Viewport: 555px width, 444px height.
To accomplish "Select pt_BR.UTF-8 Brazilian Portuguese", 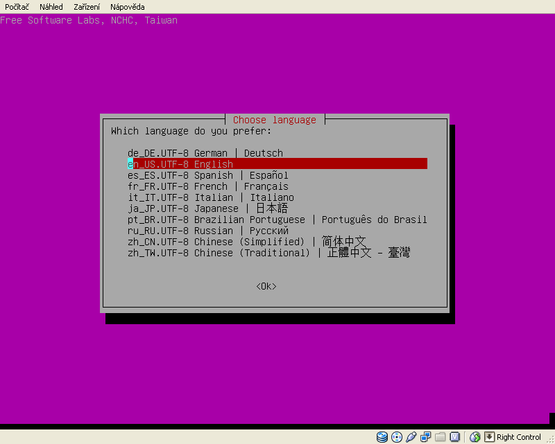I will point(277,220).
